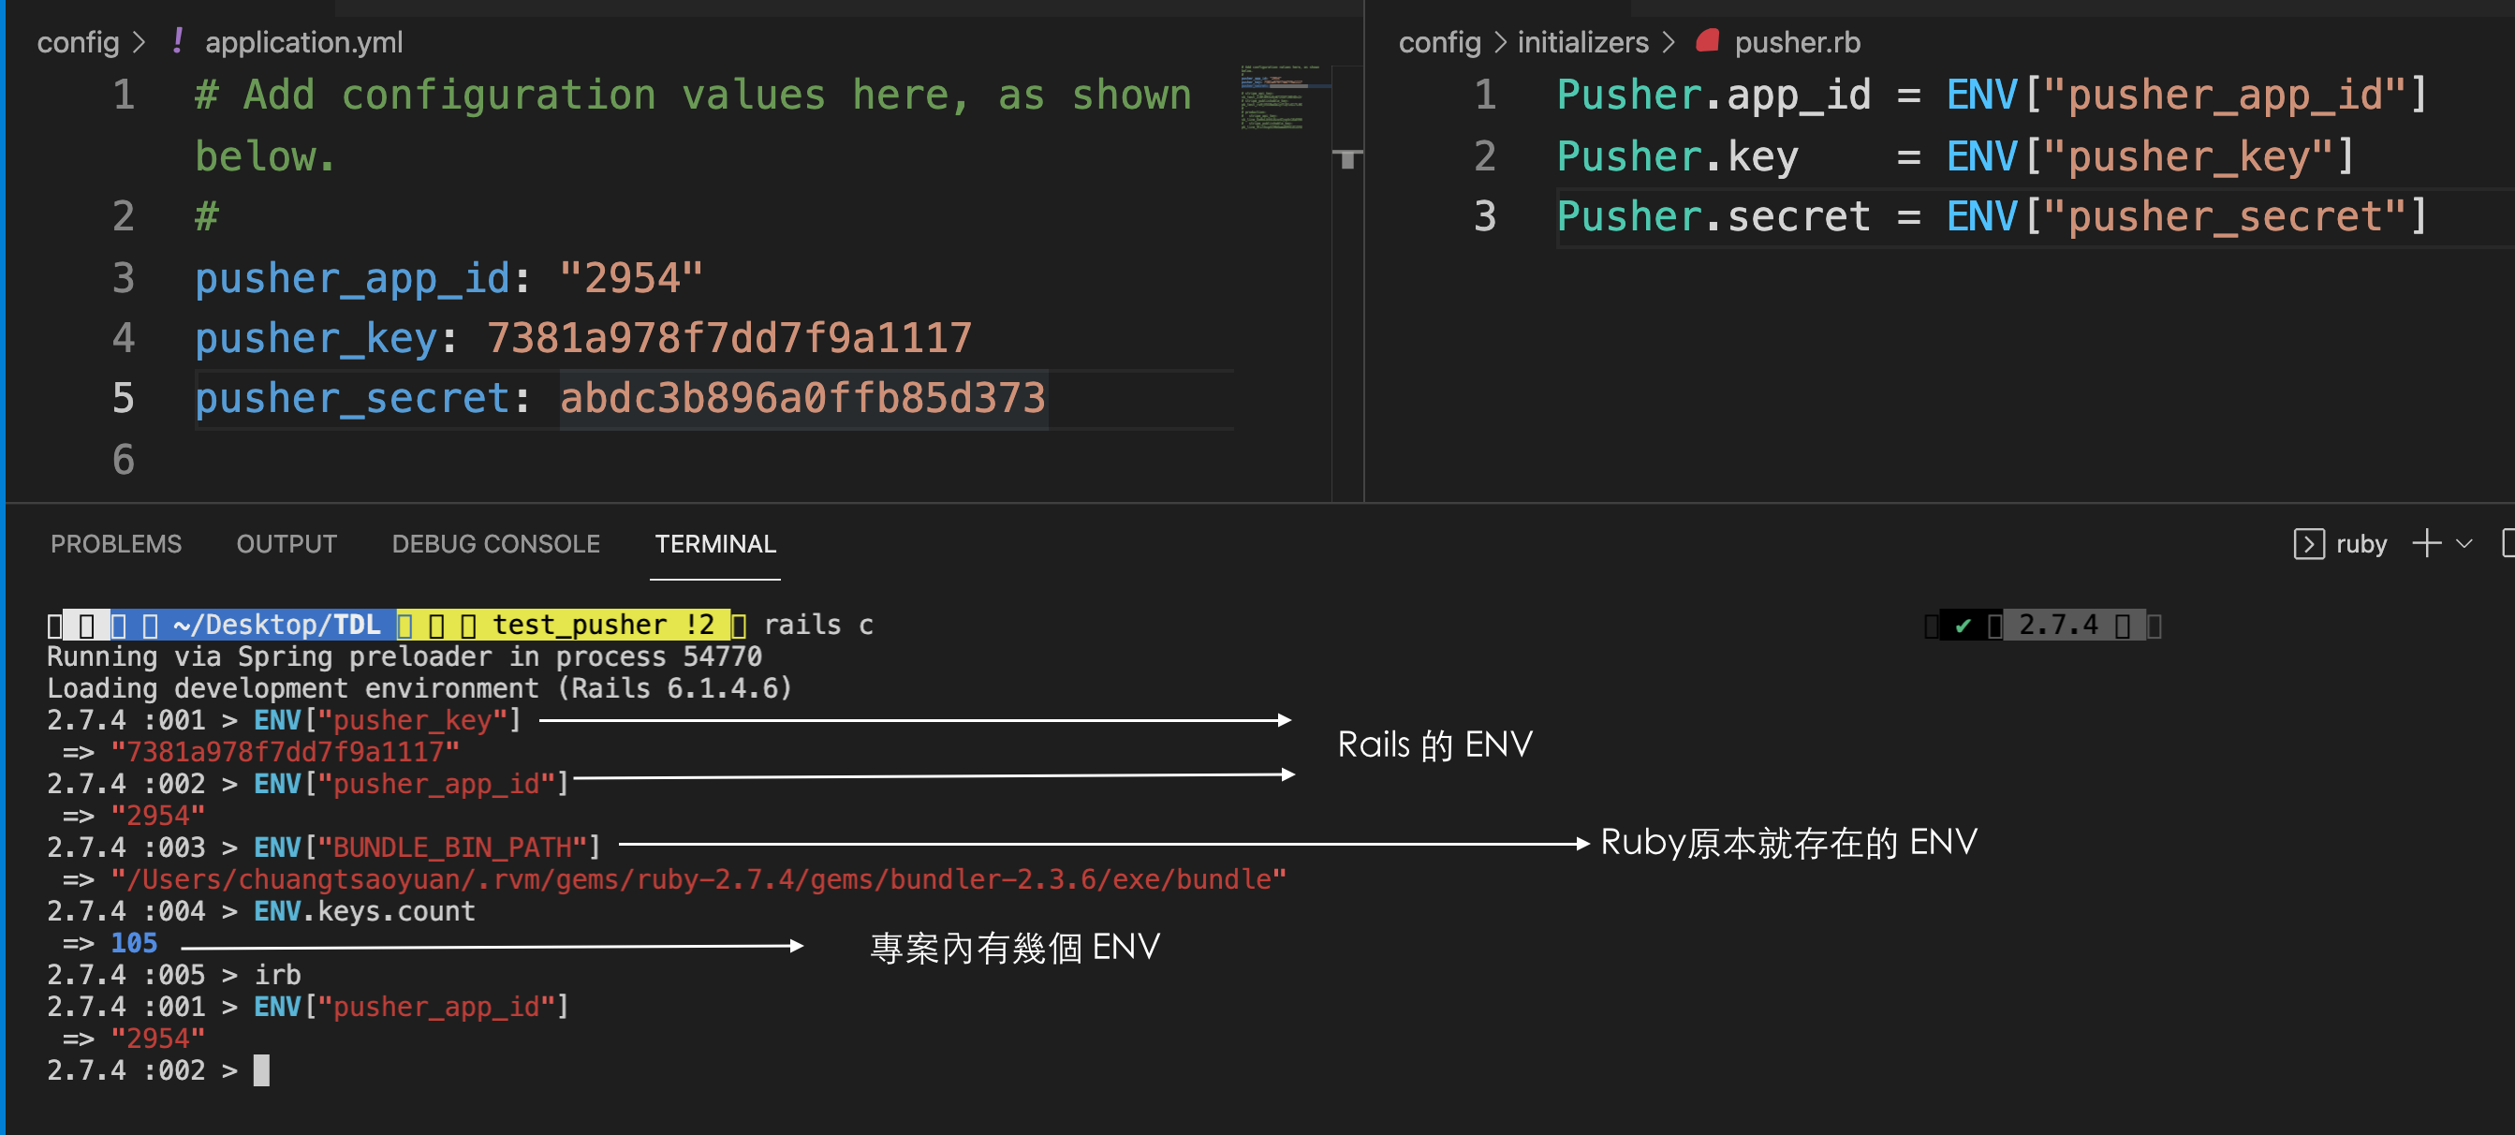Click the terminal prompt cursor at :002
The image size is (2515, 1135).
click(260, 1070)
